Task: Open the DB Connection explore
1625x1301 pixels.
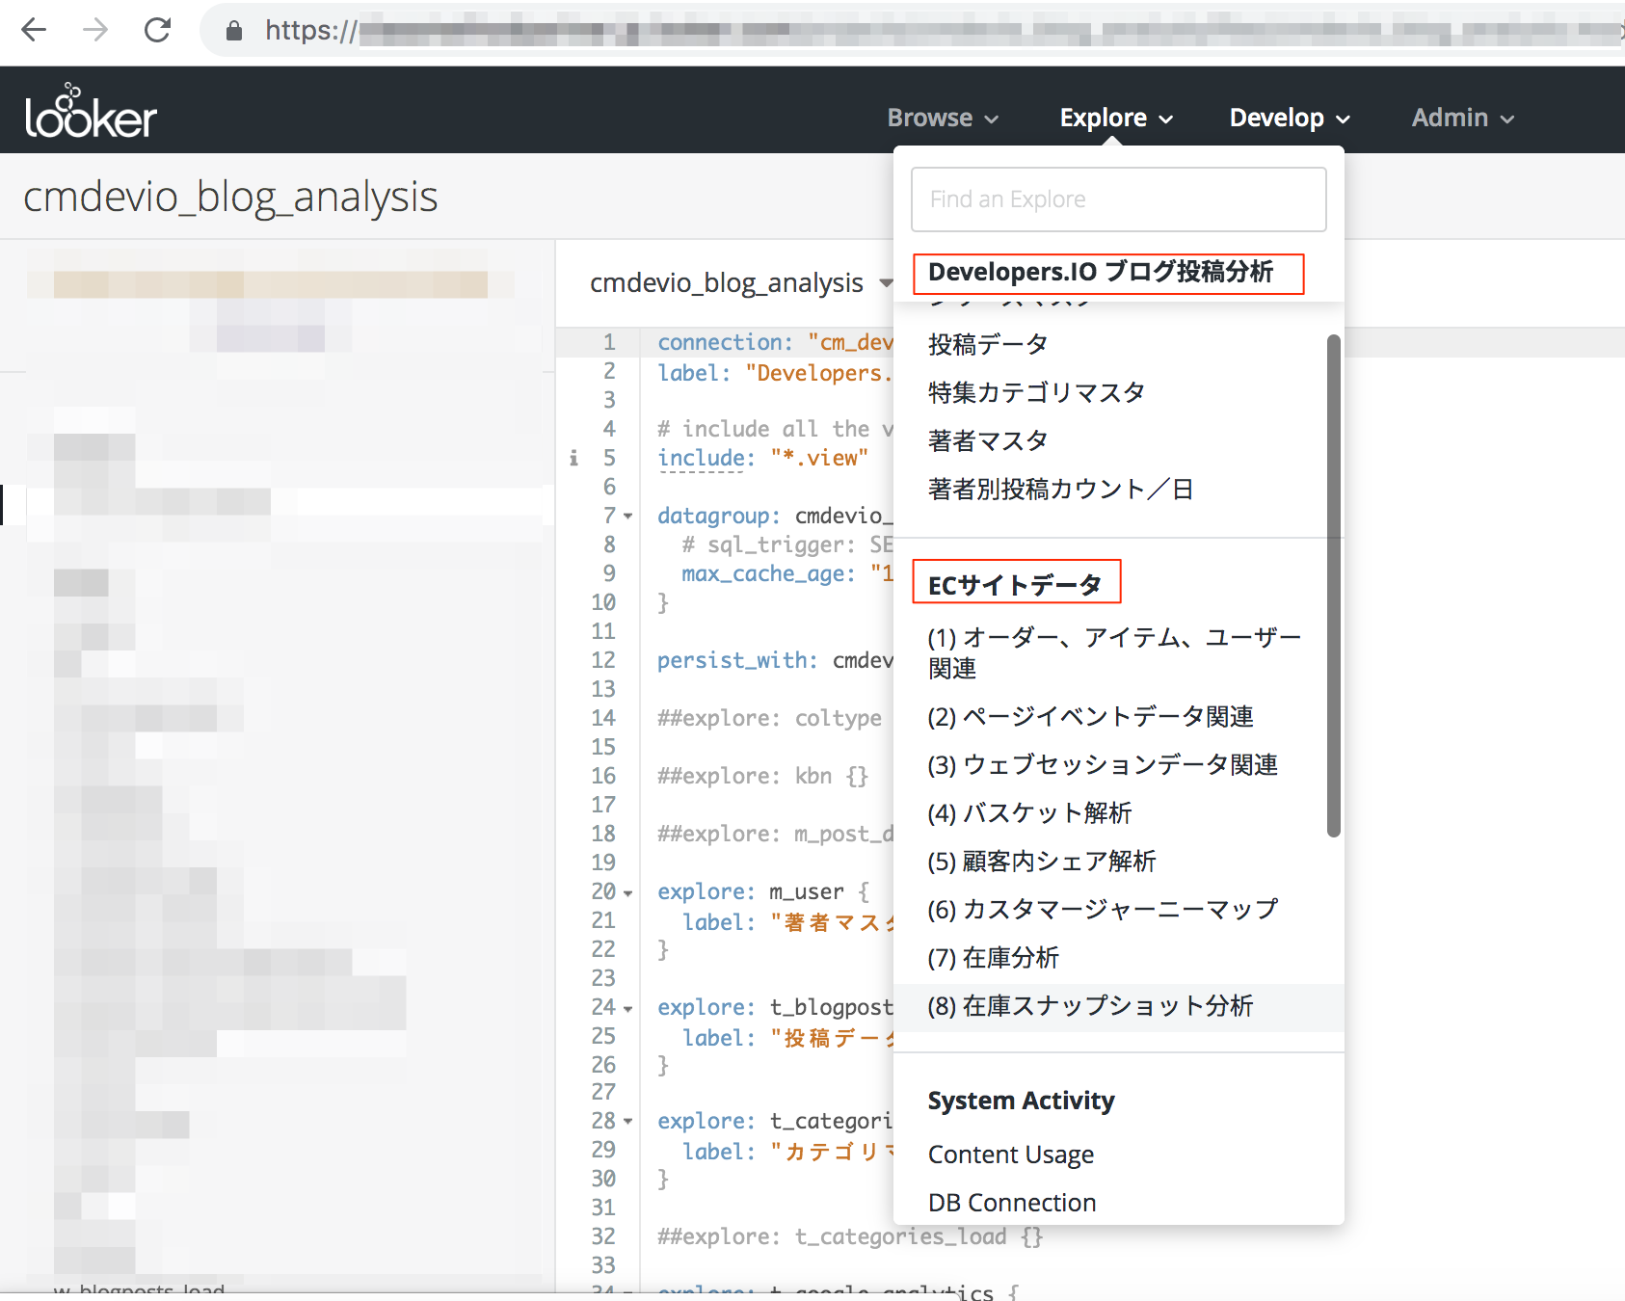Action: click(x=1011, y=1202)
